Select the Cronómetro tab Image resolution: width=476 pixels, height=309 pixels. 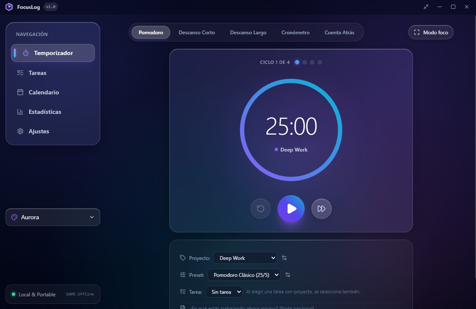point(295,32)
